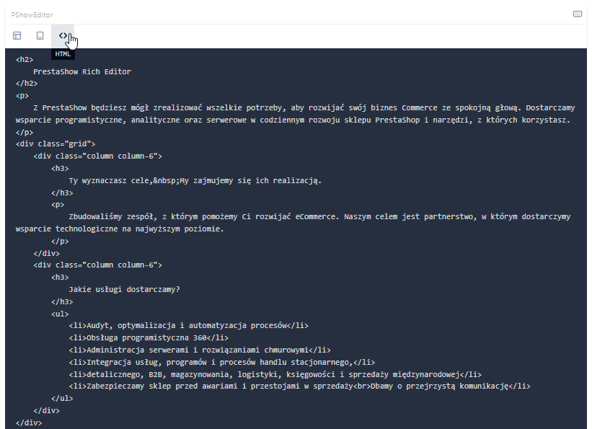Click the PShowEditor title label
The image size is (592, 429).
point(32,14)
